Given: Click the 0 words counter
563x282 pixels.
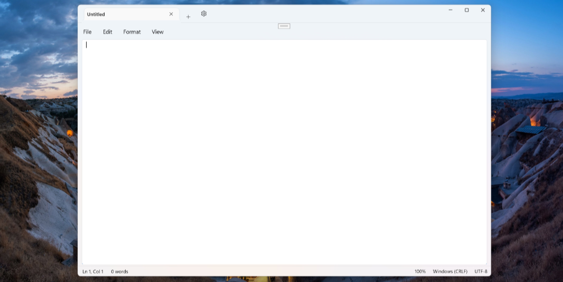Looking at the screenshot, I should pos(119,271).
